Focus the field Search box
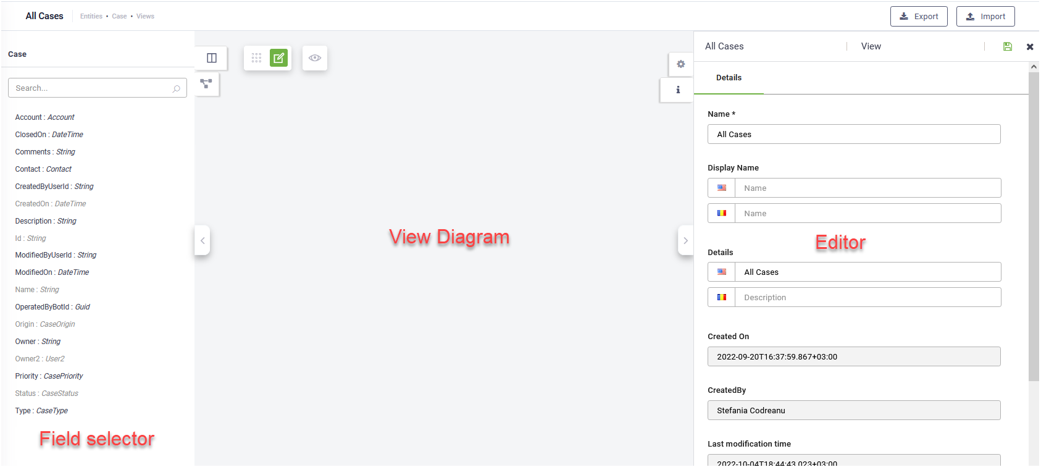This screenshot has width=1041, height=467. [98, 88]
